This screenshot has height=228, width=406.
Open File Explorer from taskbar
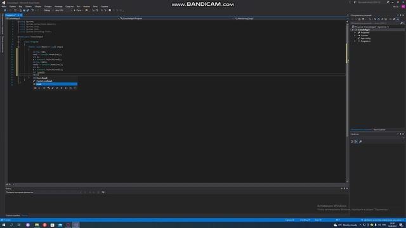[x=37, y=225]
